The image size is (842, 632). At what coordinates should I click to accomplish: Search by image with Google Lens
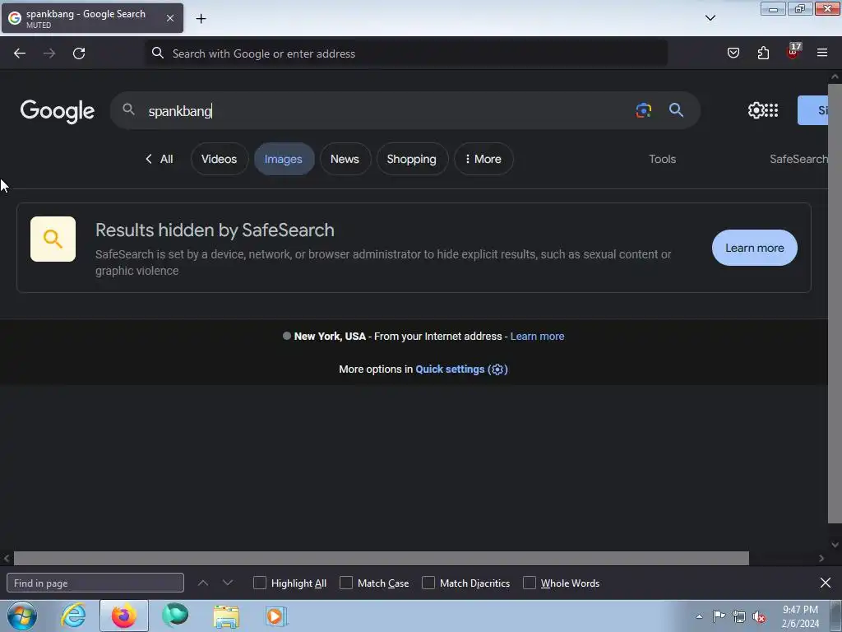643,110
